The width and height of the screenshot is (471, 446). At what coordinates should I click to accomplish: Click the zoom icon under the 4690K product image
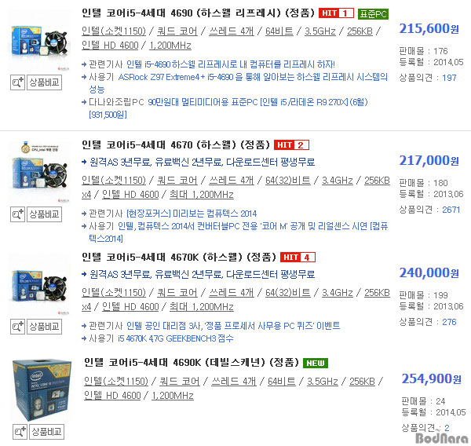[x=20, y=432]
